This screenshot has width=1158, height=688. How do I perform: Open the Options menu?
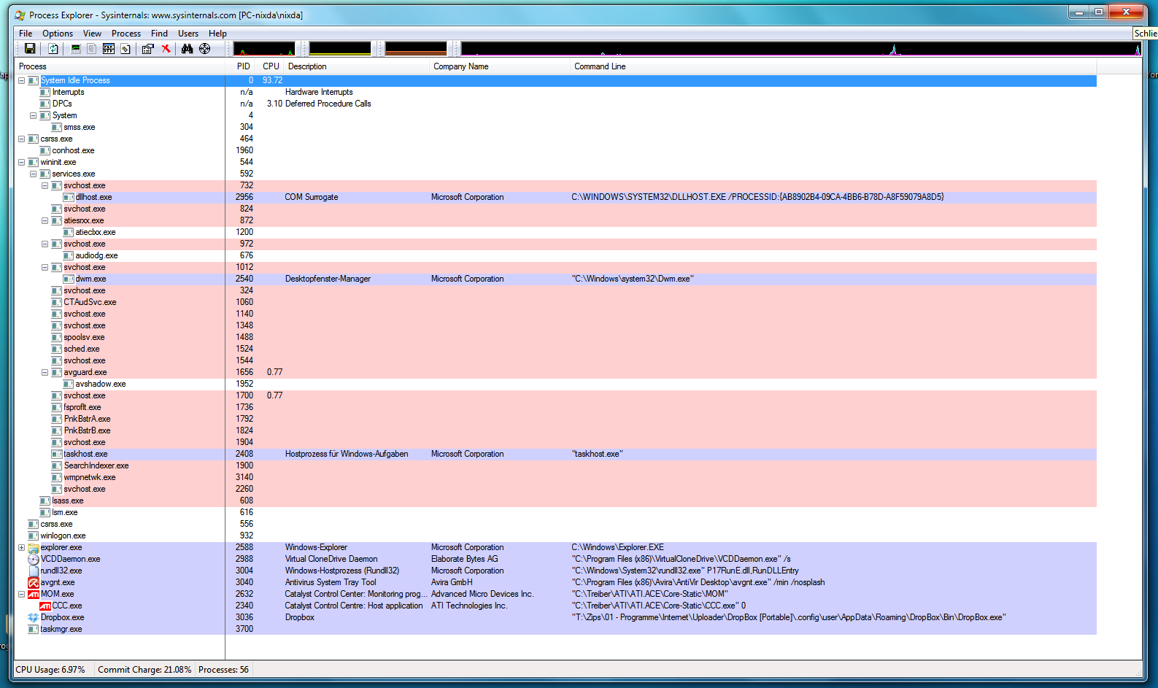(58, 34)
